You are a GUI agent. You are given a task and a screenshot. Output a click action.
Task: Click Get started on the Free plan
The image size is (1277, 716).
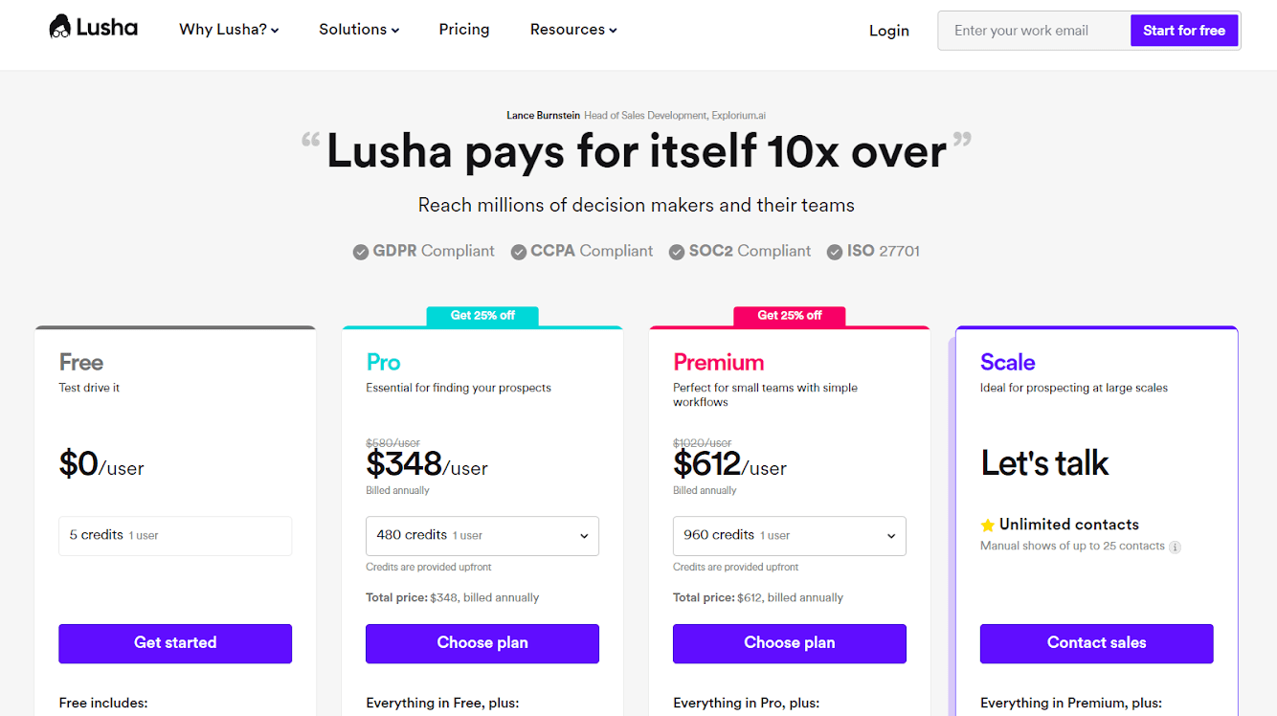point(175,643)
